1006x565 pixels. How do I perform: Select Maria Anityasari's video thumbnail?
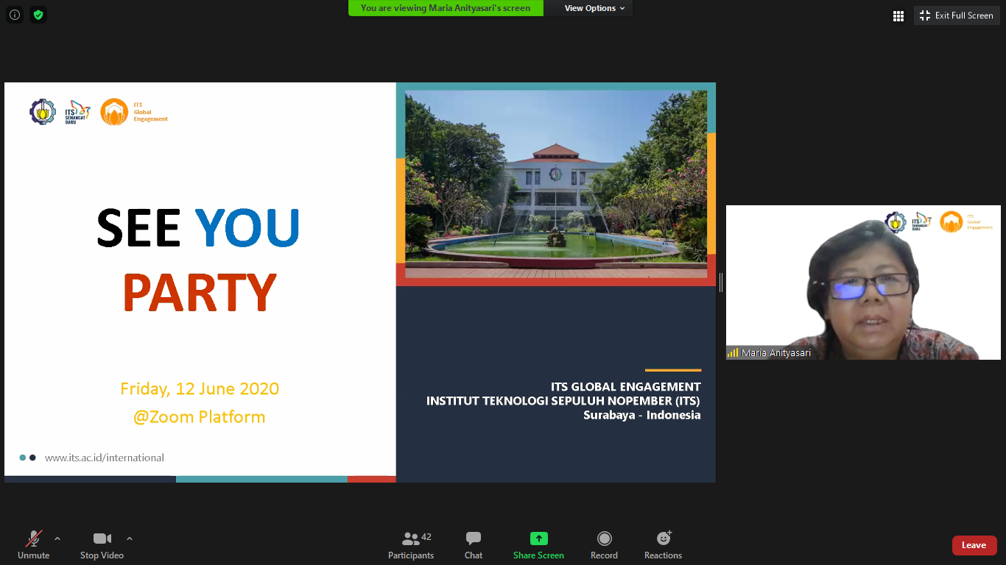pyautogui.click(x=853, y=282)
